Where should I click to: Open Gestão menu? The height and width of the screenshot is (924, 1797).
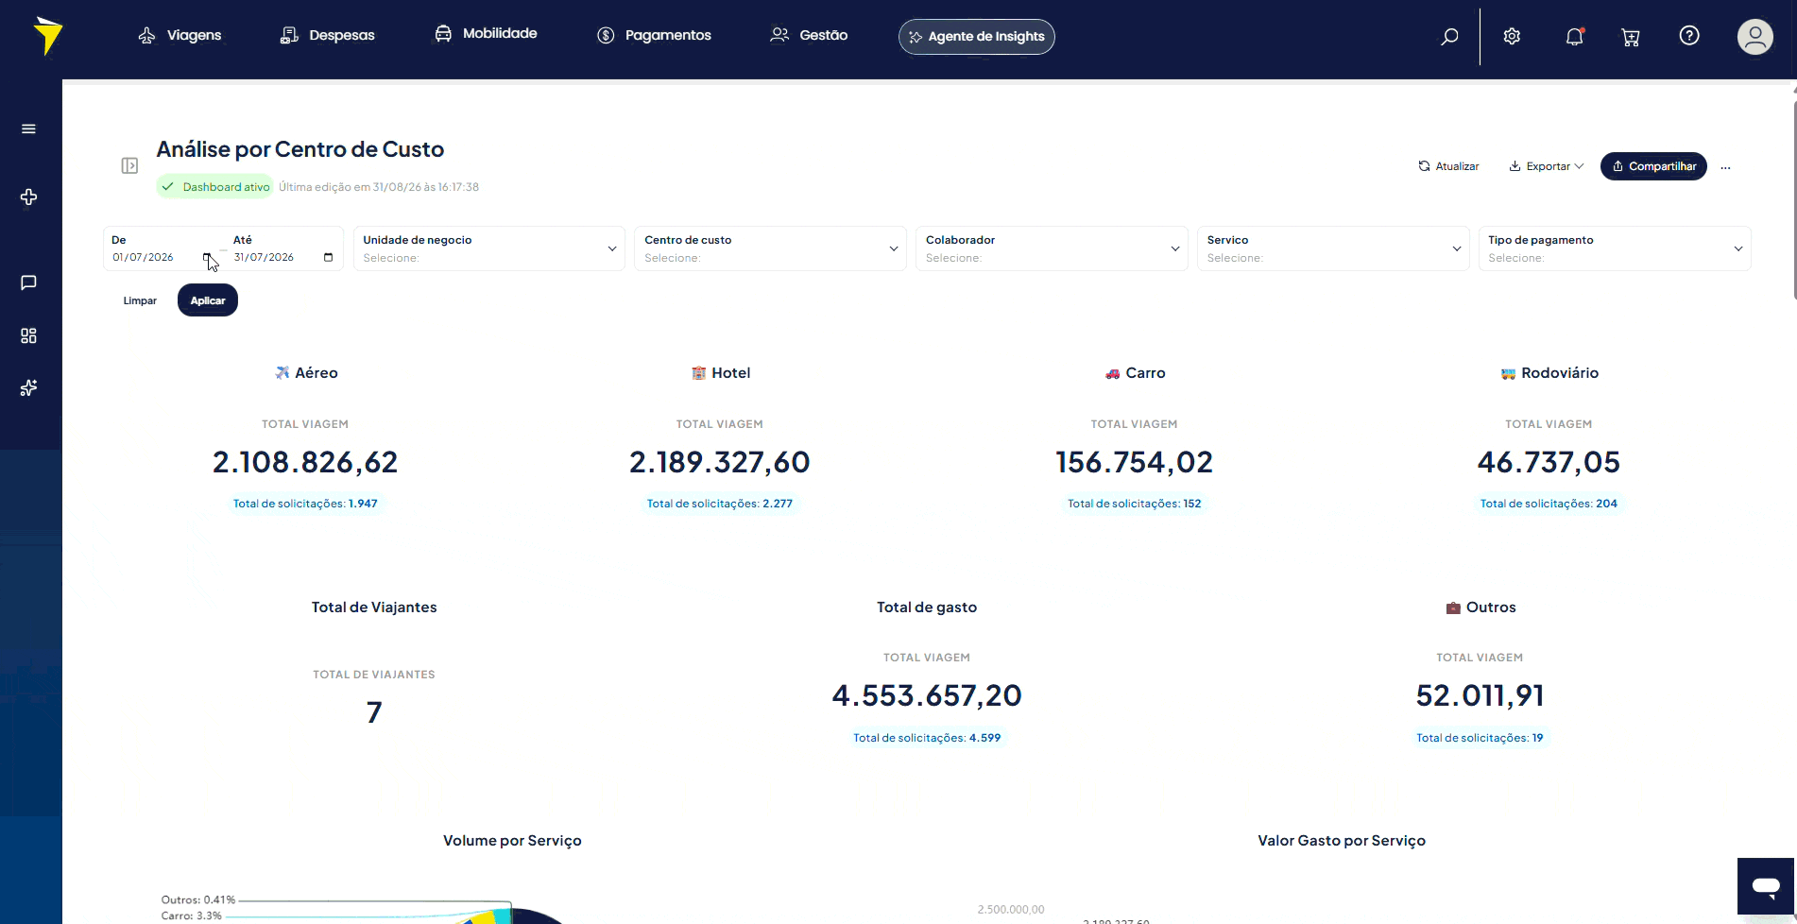point(809,35)
